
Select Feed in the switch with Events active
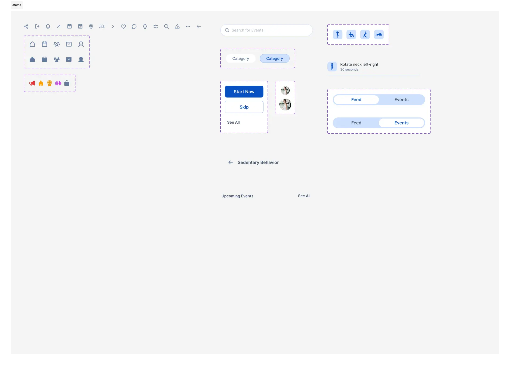click(356, 123)
